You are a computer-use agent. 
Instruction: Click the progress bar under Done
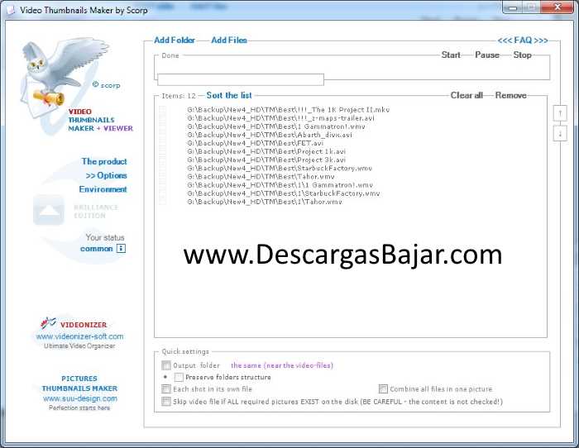(x=241, y=79)
